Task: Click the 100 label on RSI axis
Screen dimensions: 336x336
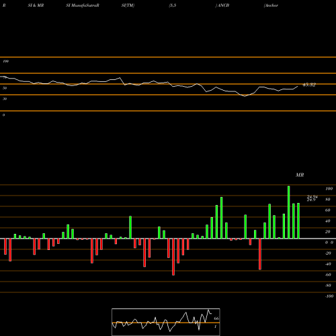Action: [5, 61]
